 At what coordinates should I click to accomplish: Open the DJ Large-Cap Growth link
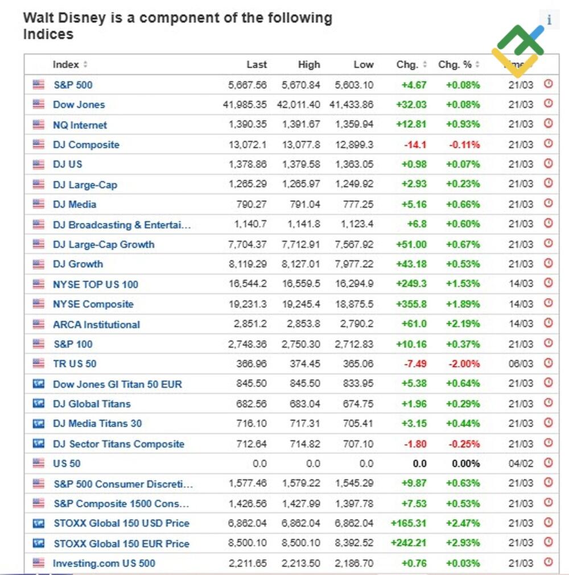104,244
